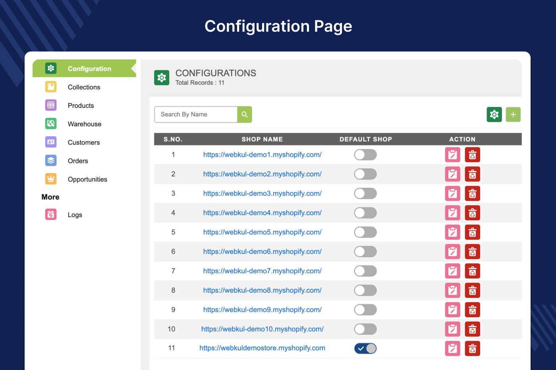Click the Logs icon under More
This screenshot has height=370, width=556.
[x=51, y=214]
